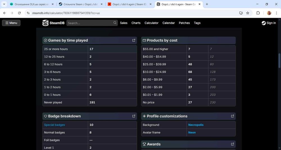
Task: Switch to the Спільнота Steam tab
Action: 81,4
